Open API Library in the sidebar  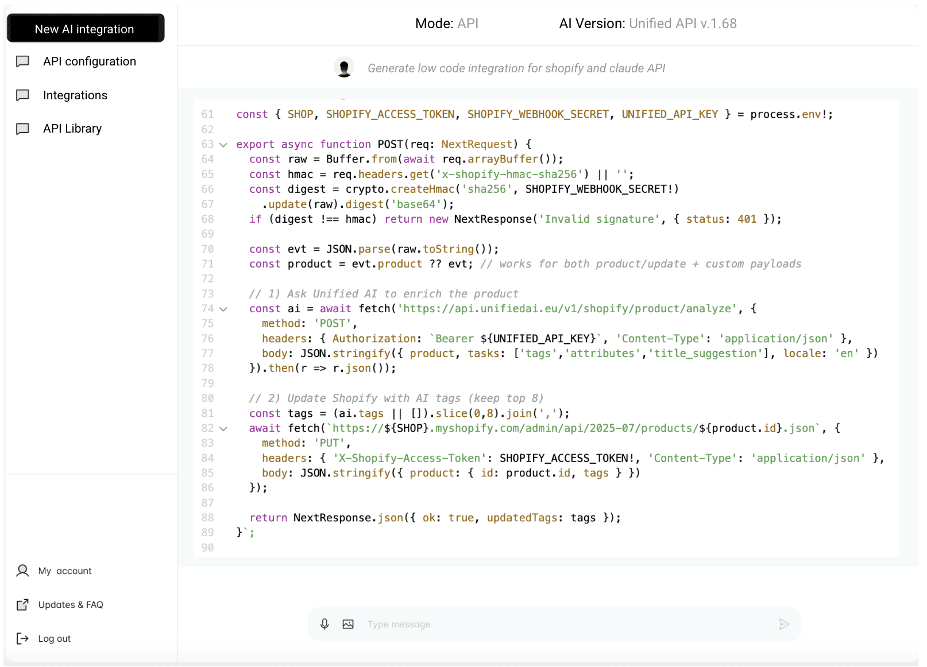tap(72, 129)
